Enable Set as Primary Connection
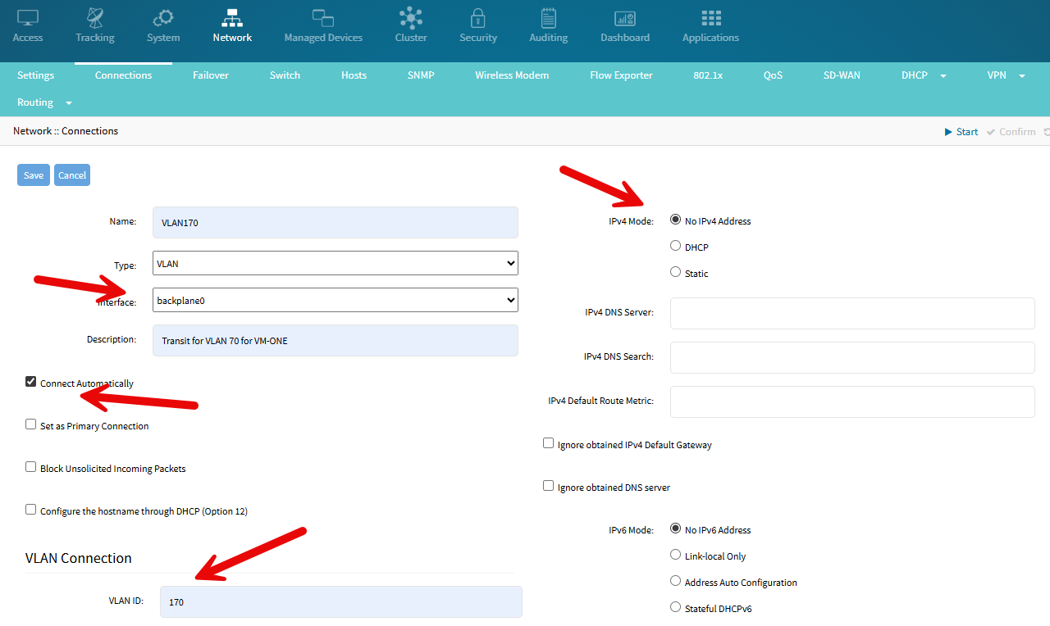The width and height of the screenshot is (1050, 626). [31, 424]
